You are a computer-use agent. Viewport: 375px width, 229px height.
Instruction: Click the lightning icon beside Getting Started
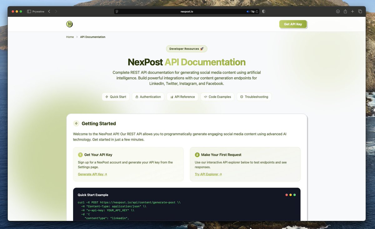click(76, 123)
